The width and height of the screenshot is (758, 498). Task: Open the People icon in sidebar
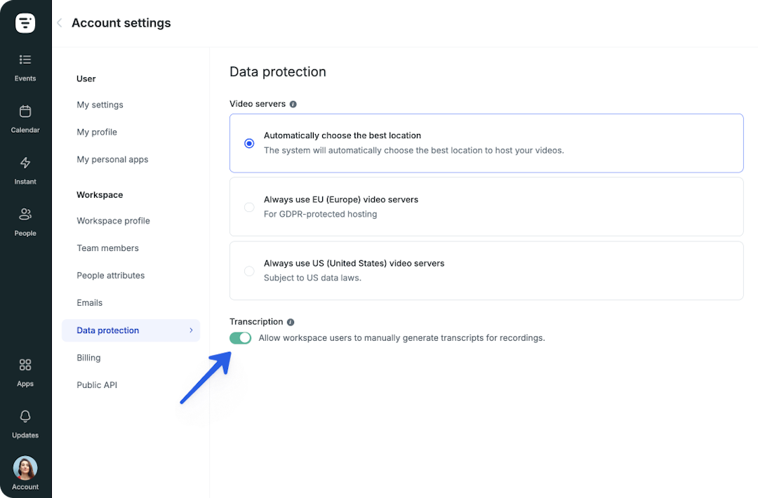coord(25,214)
